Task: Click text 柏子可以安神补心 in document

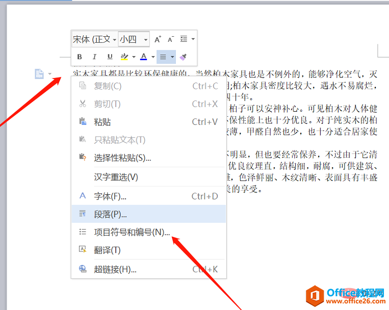Action: tap(264, 109)
